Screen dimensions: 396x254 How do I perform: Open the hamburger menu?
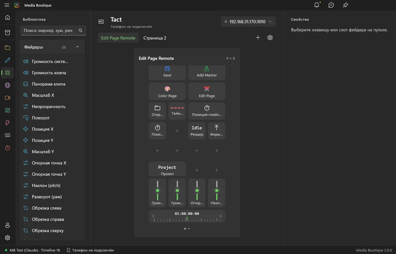point(7,5)
